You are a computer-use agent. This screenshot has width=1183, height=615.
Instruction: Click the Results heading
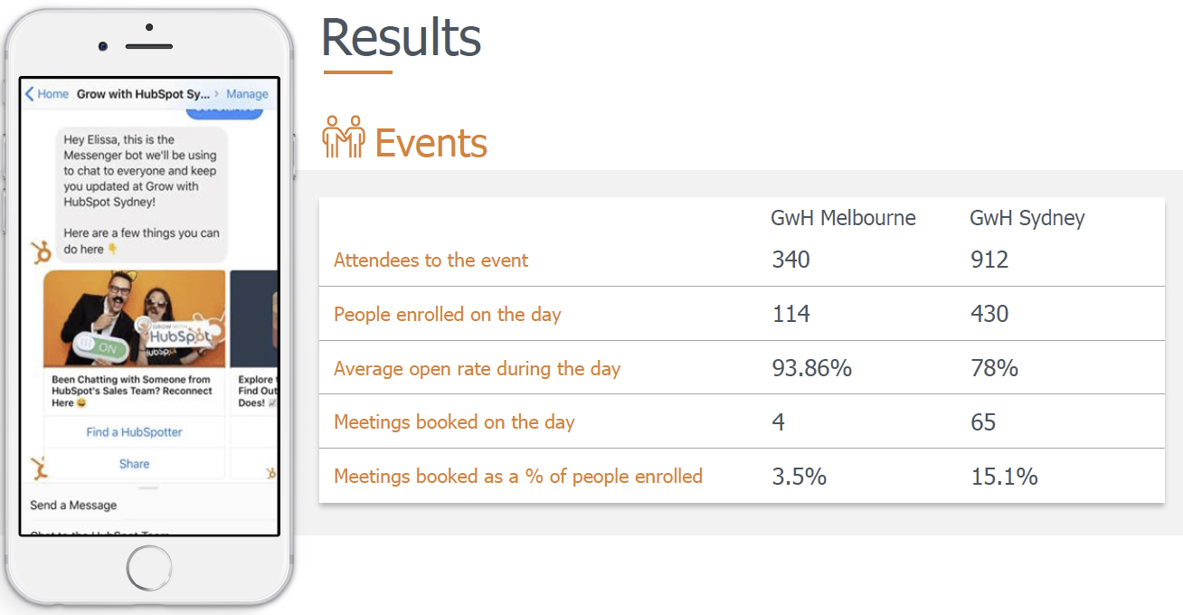(401, 39)
